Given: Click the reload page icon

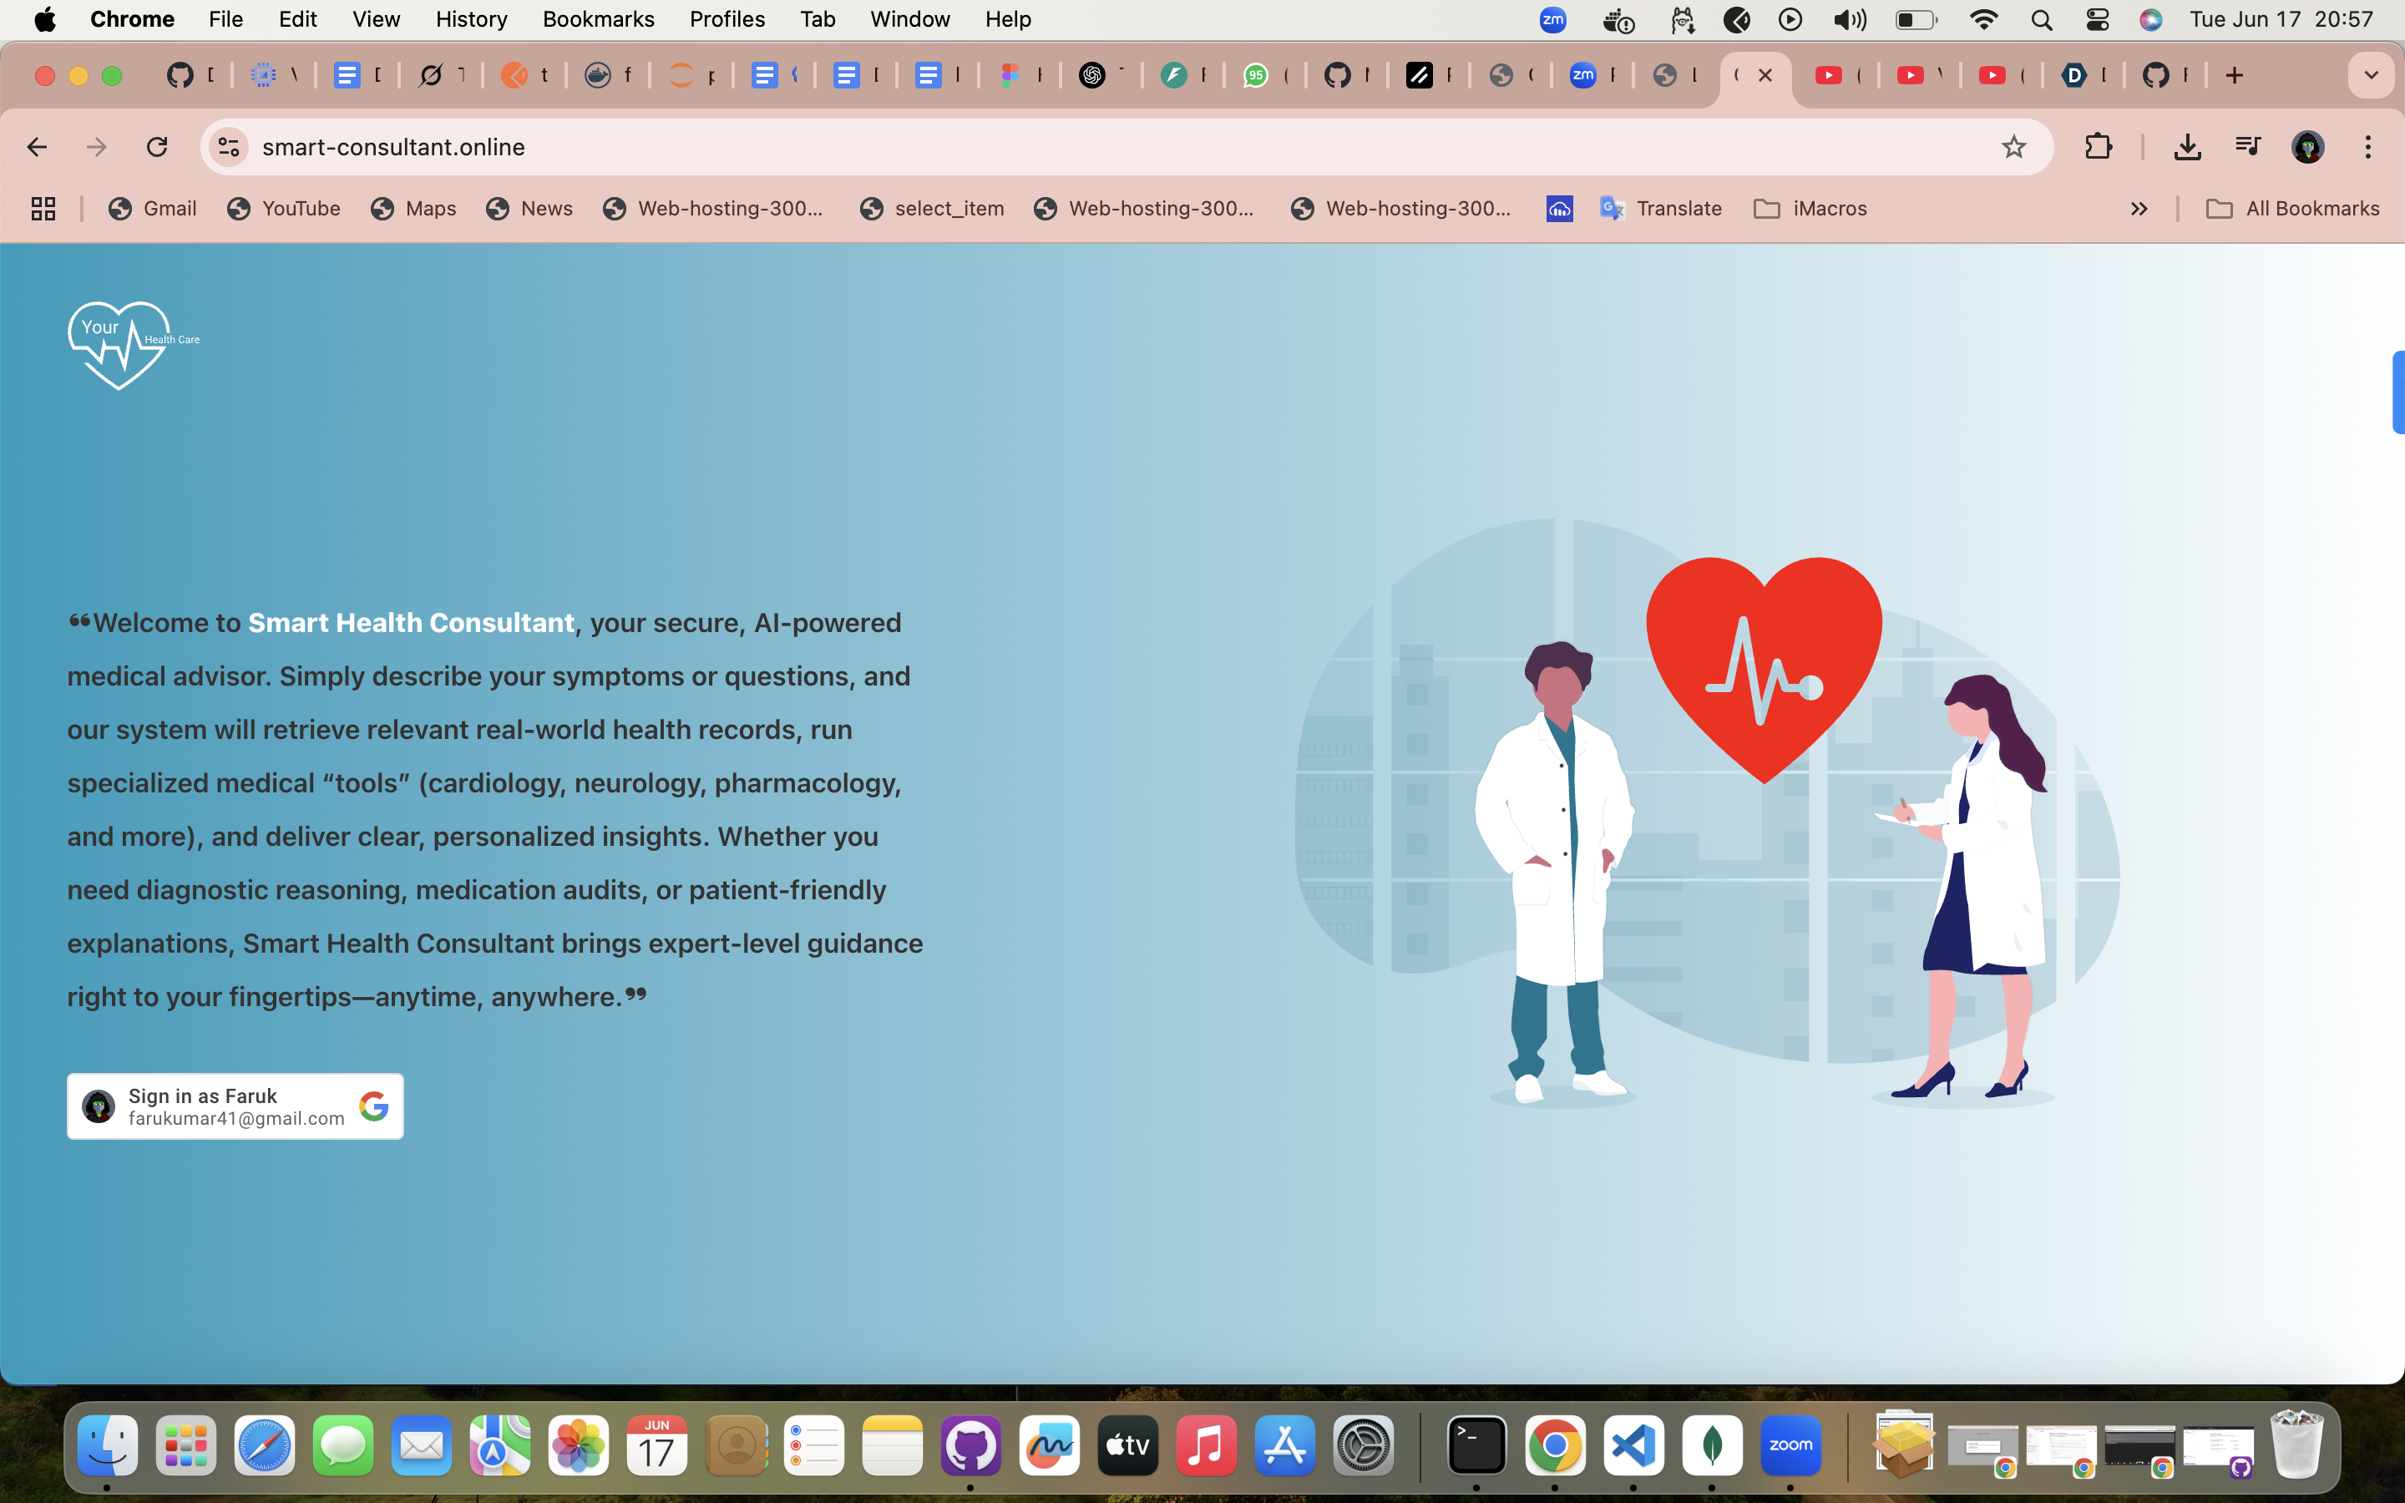Looking at the screenshot, I should [157, 147].
